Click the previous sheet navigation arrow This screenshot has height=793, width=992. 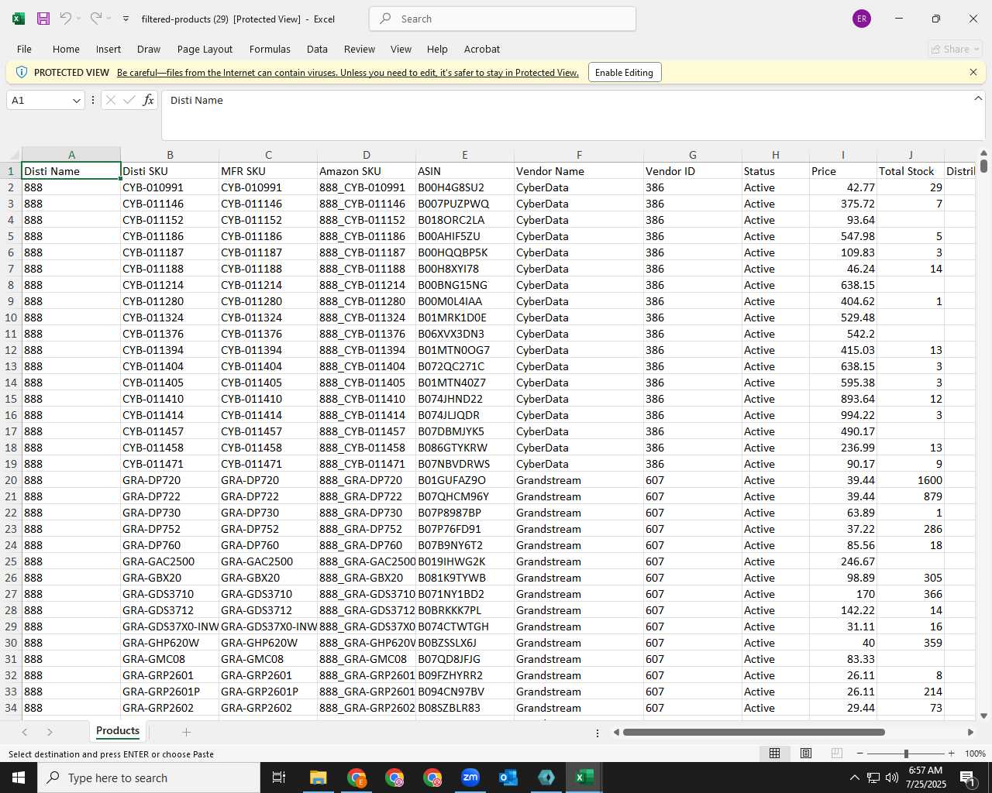click(25, 732)
